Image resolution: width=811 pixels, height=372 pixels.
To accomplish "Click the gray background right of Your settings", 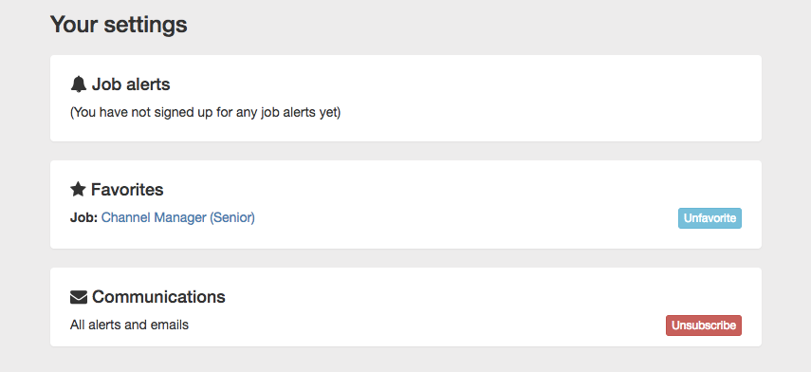I will [x=491, y=25].
